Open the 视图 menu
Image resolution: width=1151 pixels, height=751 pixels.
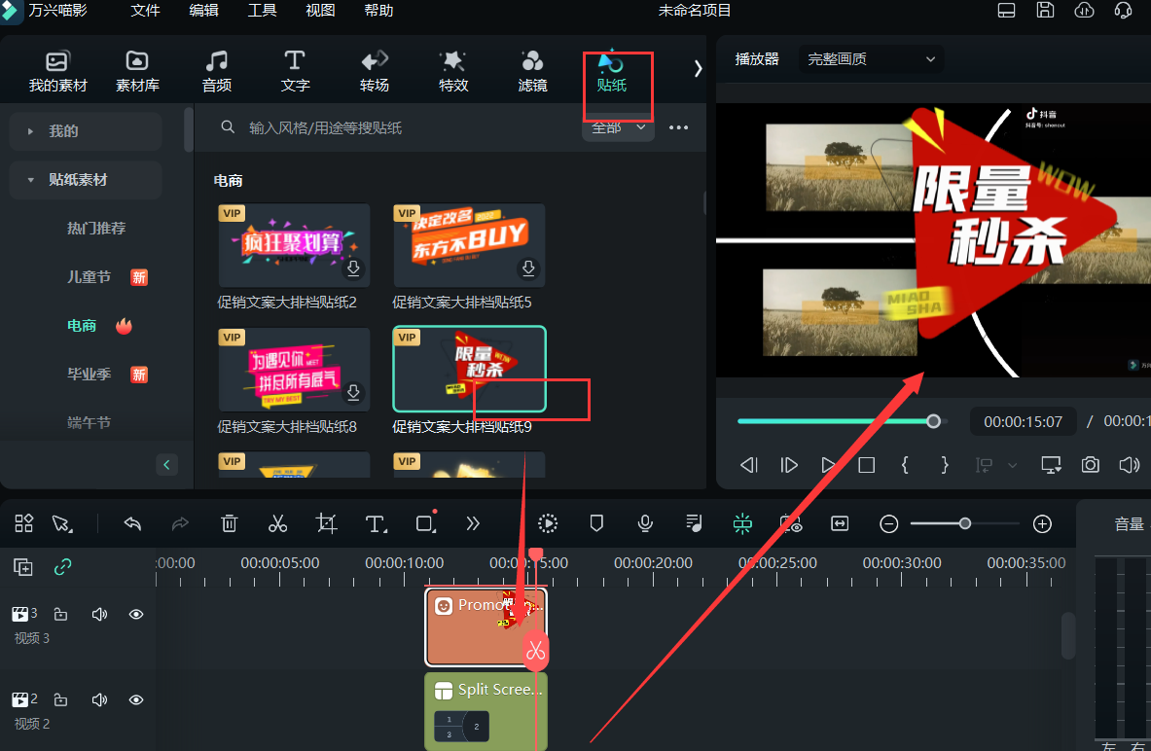click(x=320, y=11)
